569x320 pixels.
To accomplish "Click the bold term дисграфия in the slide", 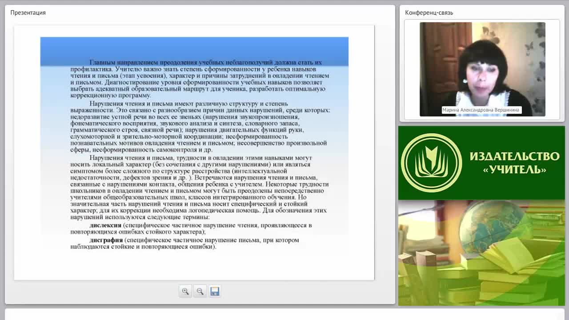I will tap(106, 240).
